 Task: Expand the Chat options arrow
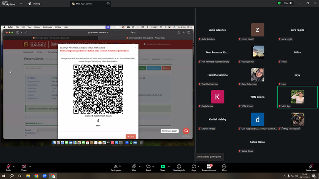[140, 166]
